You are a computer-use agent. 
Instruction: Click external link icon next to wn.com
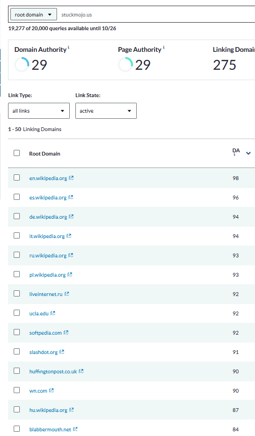51,390
